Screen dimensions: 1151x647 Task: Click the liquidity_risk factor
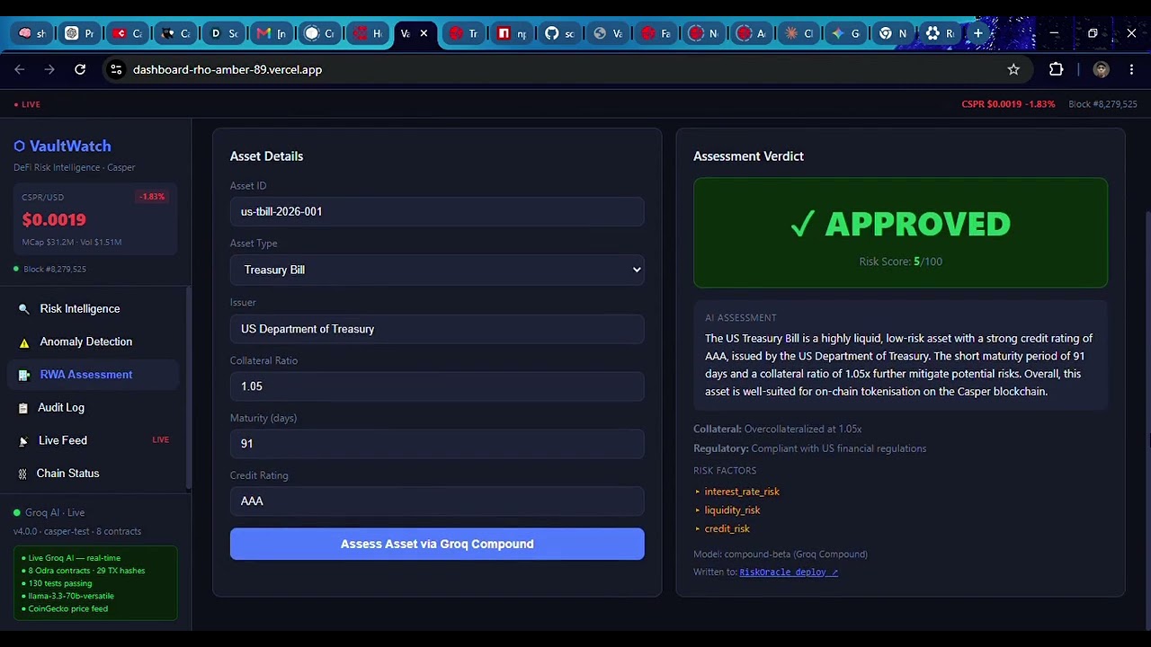coord(732,510)
